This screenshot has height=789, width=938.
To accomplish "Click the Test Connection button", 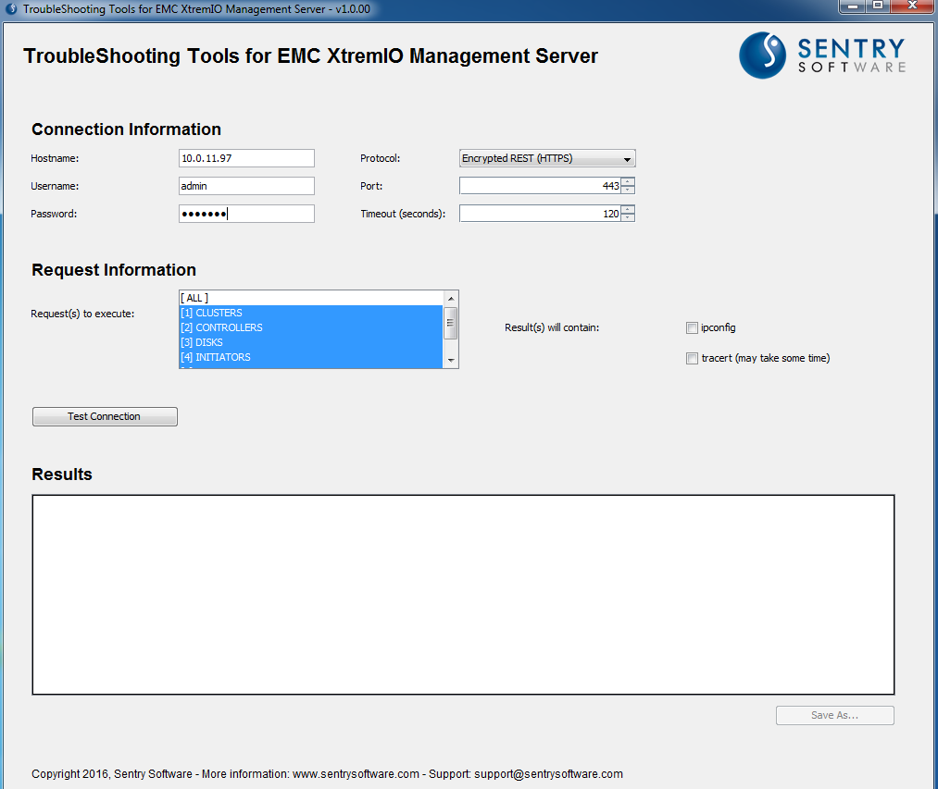I will click(x=105, y=417).
